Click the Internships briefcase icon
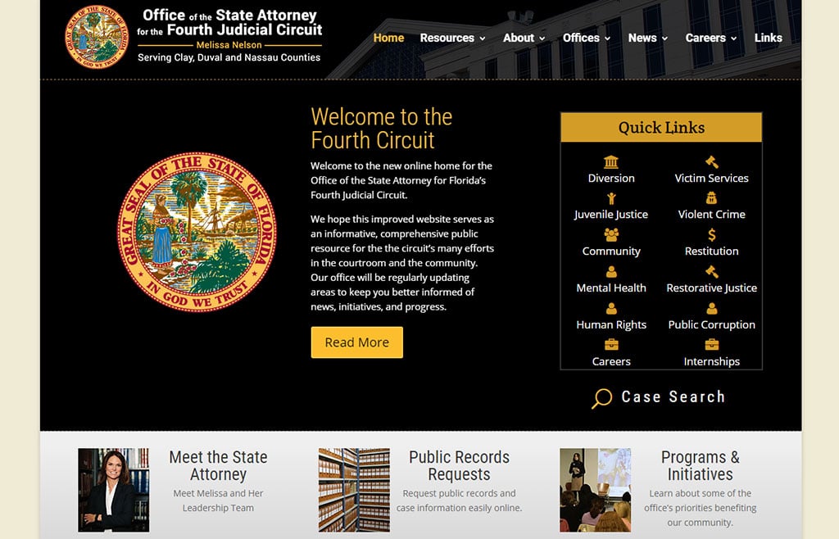Image resolution: width=839 pixels, height=539 pixels. [712, 345]
